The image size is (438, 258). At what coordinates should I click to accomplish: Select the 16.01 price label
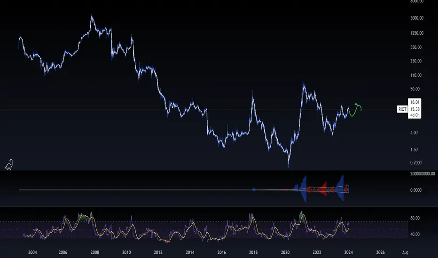coord(415,102)
